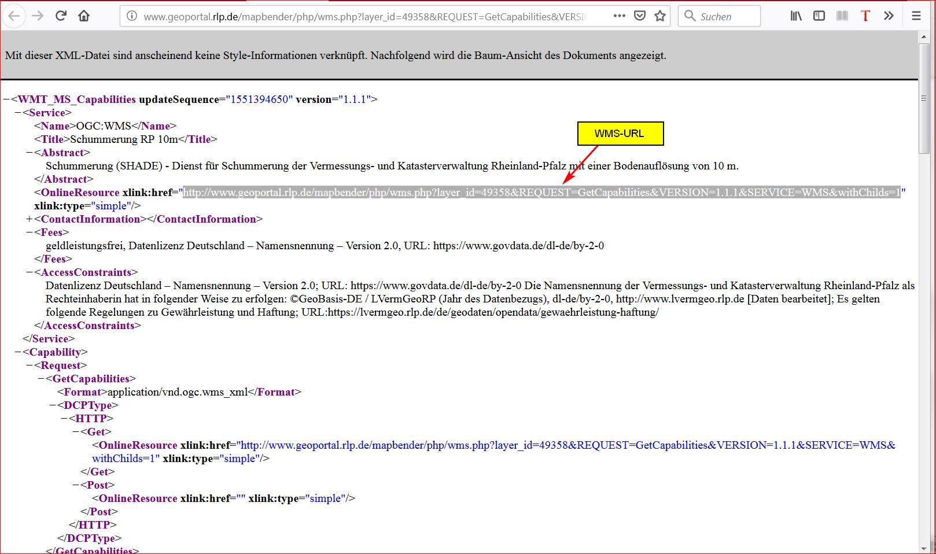Click the red T extension icon
The height and width of the screenshot is (554, 936).
pos(865,16)
